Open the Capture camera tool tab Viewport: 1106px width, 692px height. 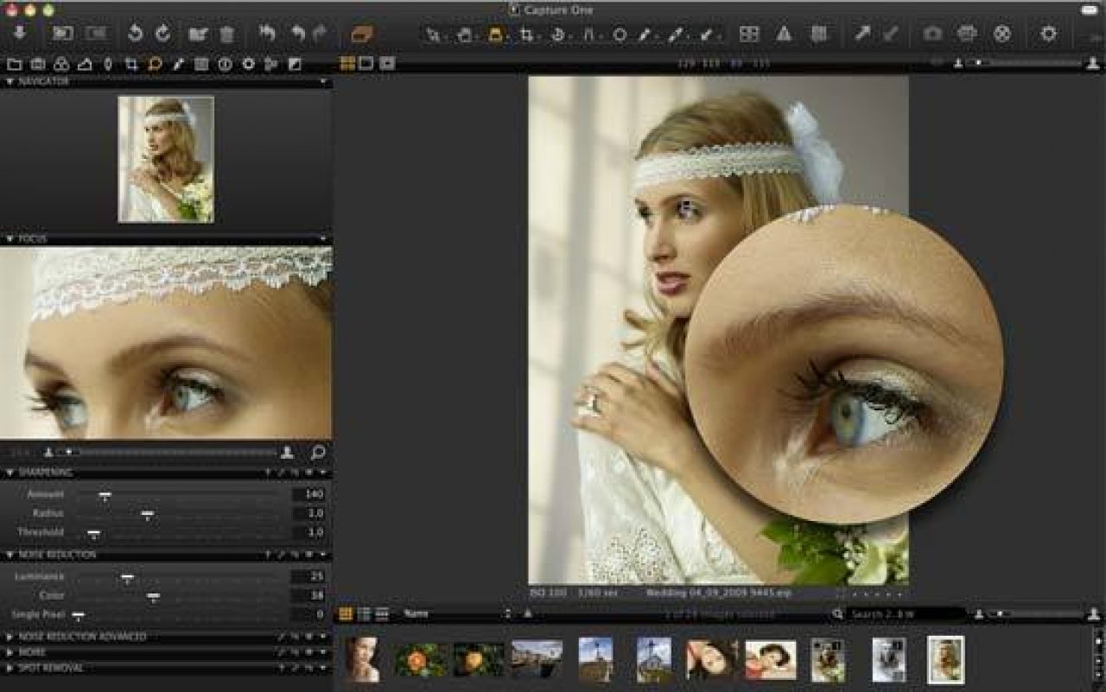[38, 64]
